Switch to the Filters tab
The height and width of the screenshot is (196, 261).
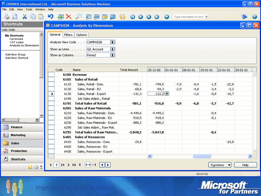coord(68,35)
